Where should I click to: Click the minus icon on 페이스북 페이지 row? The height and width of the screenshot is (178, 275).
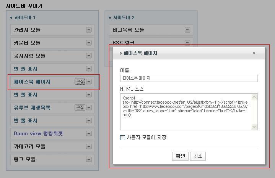89,82
